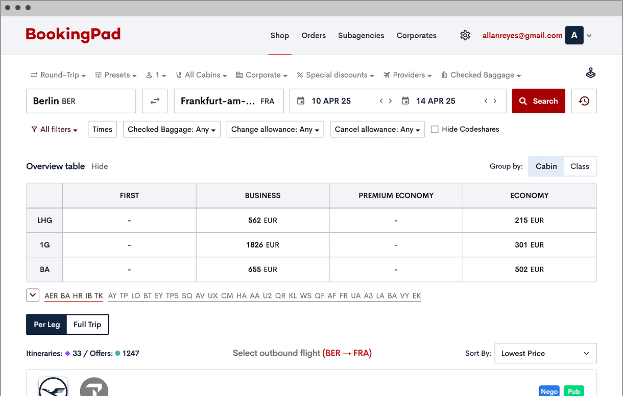Expand the airline codes list chevron
The image size is (623, 396).
click(33, 295)
